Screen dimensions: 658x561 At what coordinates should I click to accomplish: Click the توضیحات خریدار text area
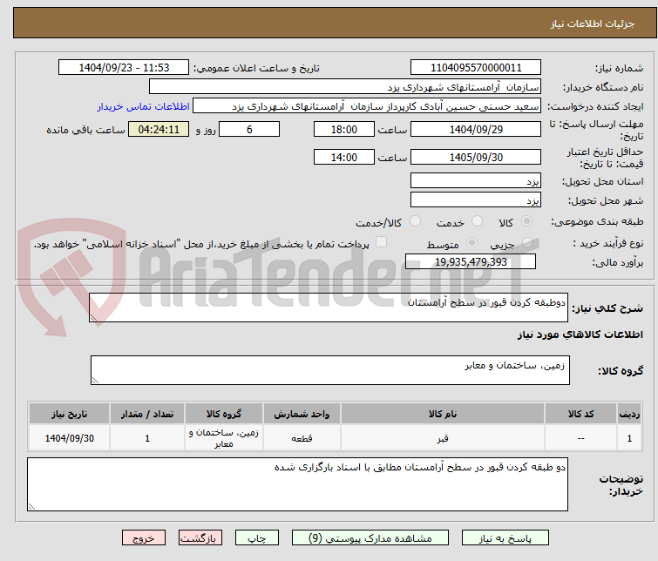pyautogui.click(x=297, y=484)
